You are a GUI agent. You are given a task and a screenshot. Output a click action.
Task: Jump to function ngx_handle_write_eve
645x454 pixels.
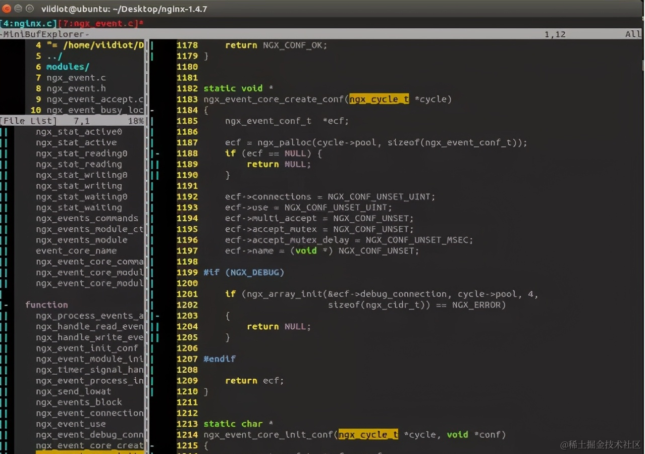[90, 337]
